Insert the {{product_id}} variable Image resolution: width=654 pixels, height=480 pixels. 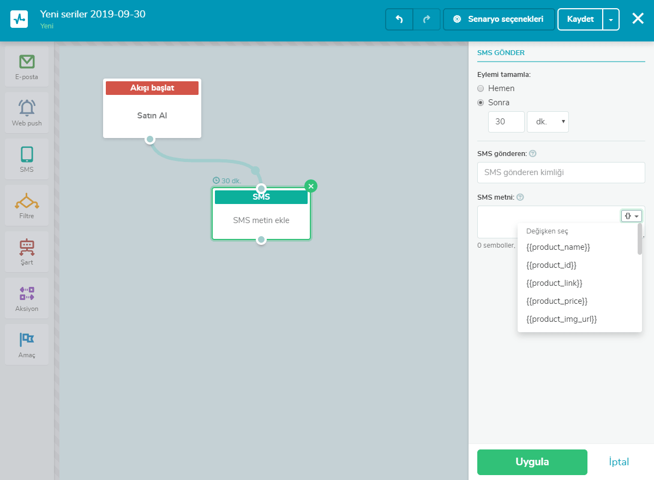[x=551, y=265]
